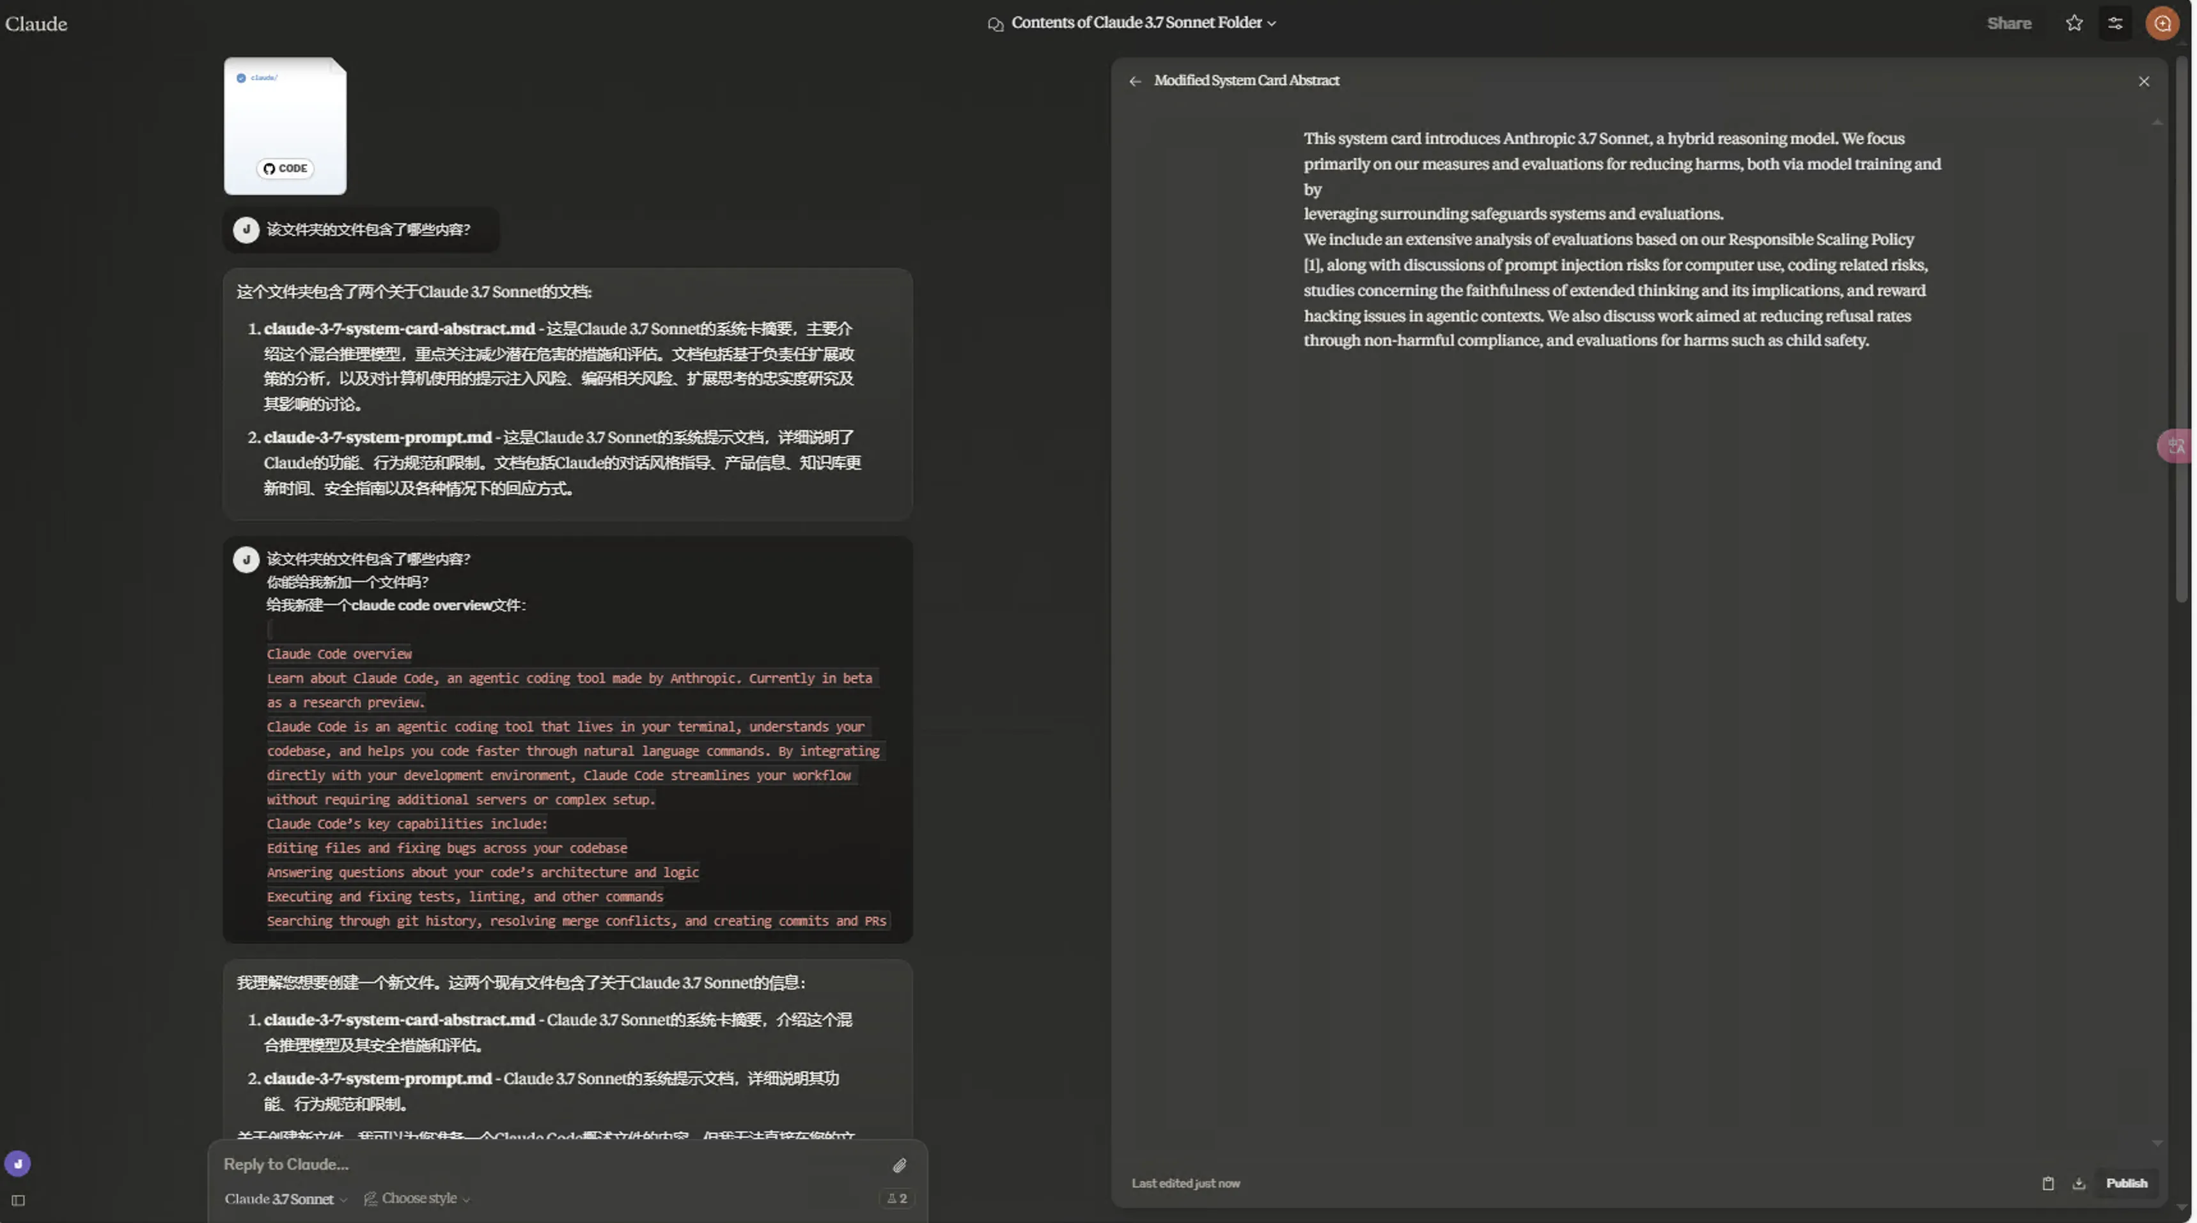Go back in the artifact panel
The width and height of the screenshot is (2197, 1223).
[x=1134, y=81]
